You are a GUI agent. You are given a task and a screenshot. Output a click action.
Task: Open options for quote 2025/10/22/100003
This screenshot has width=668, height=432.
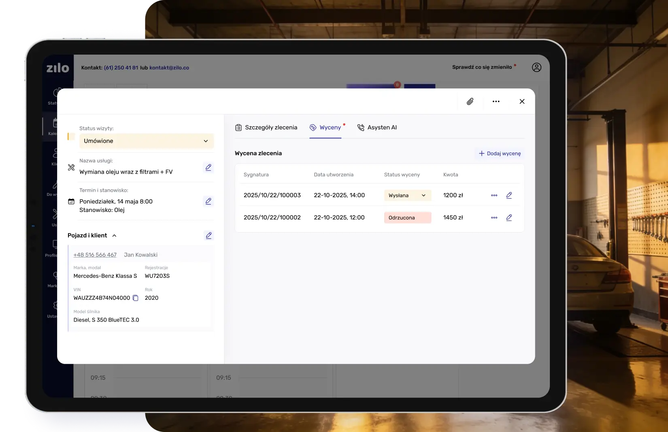pyautogui.click(x=494, y=195)
